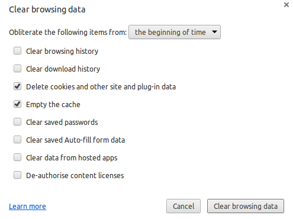Click the Cancel button
This screenshot has width=293, height=219.
coord(183,206)
